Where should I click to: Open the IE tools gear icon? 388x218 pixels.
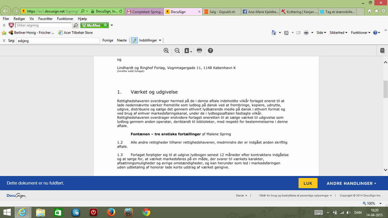click(383, 11)
